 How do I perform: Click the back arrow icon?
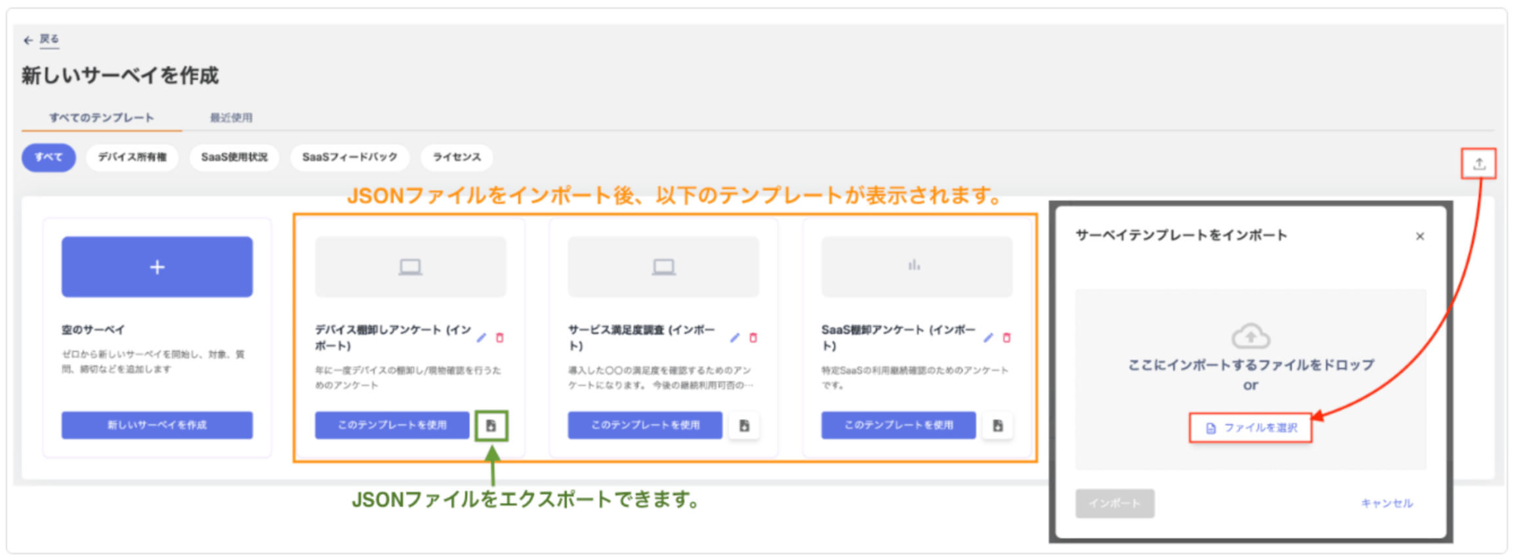(x=28, y=40)
